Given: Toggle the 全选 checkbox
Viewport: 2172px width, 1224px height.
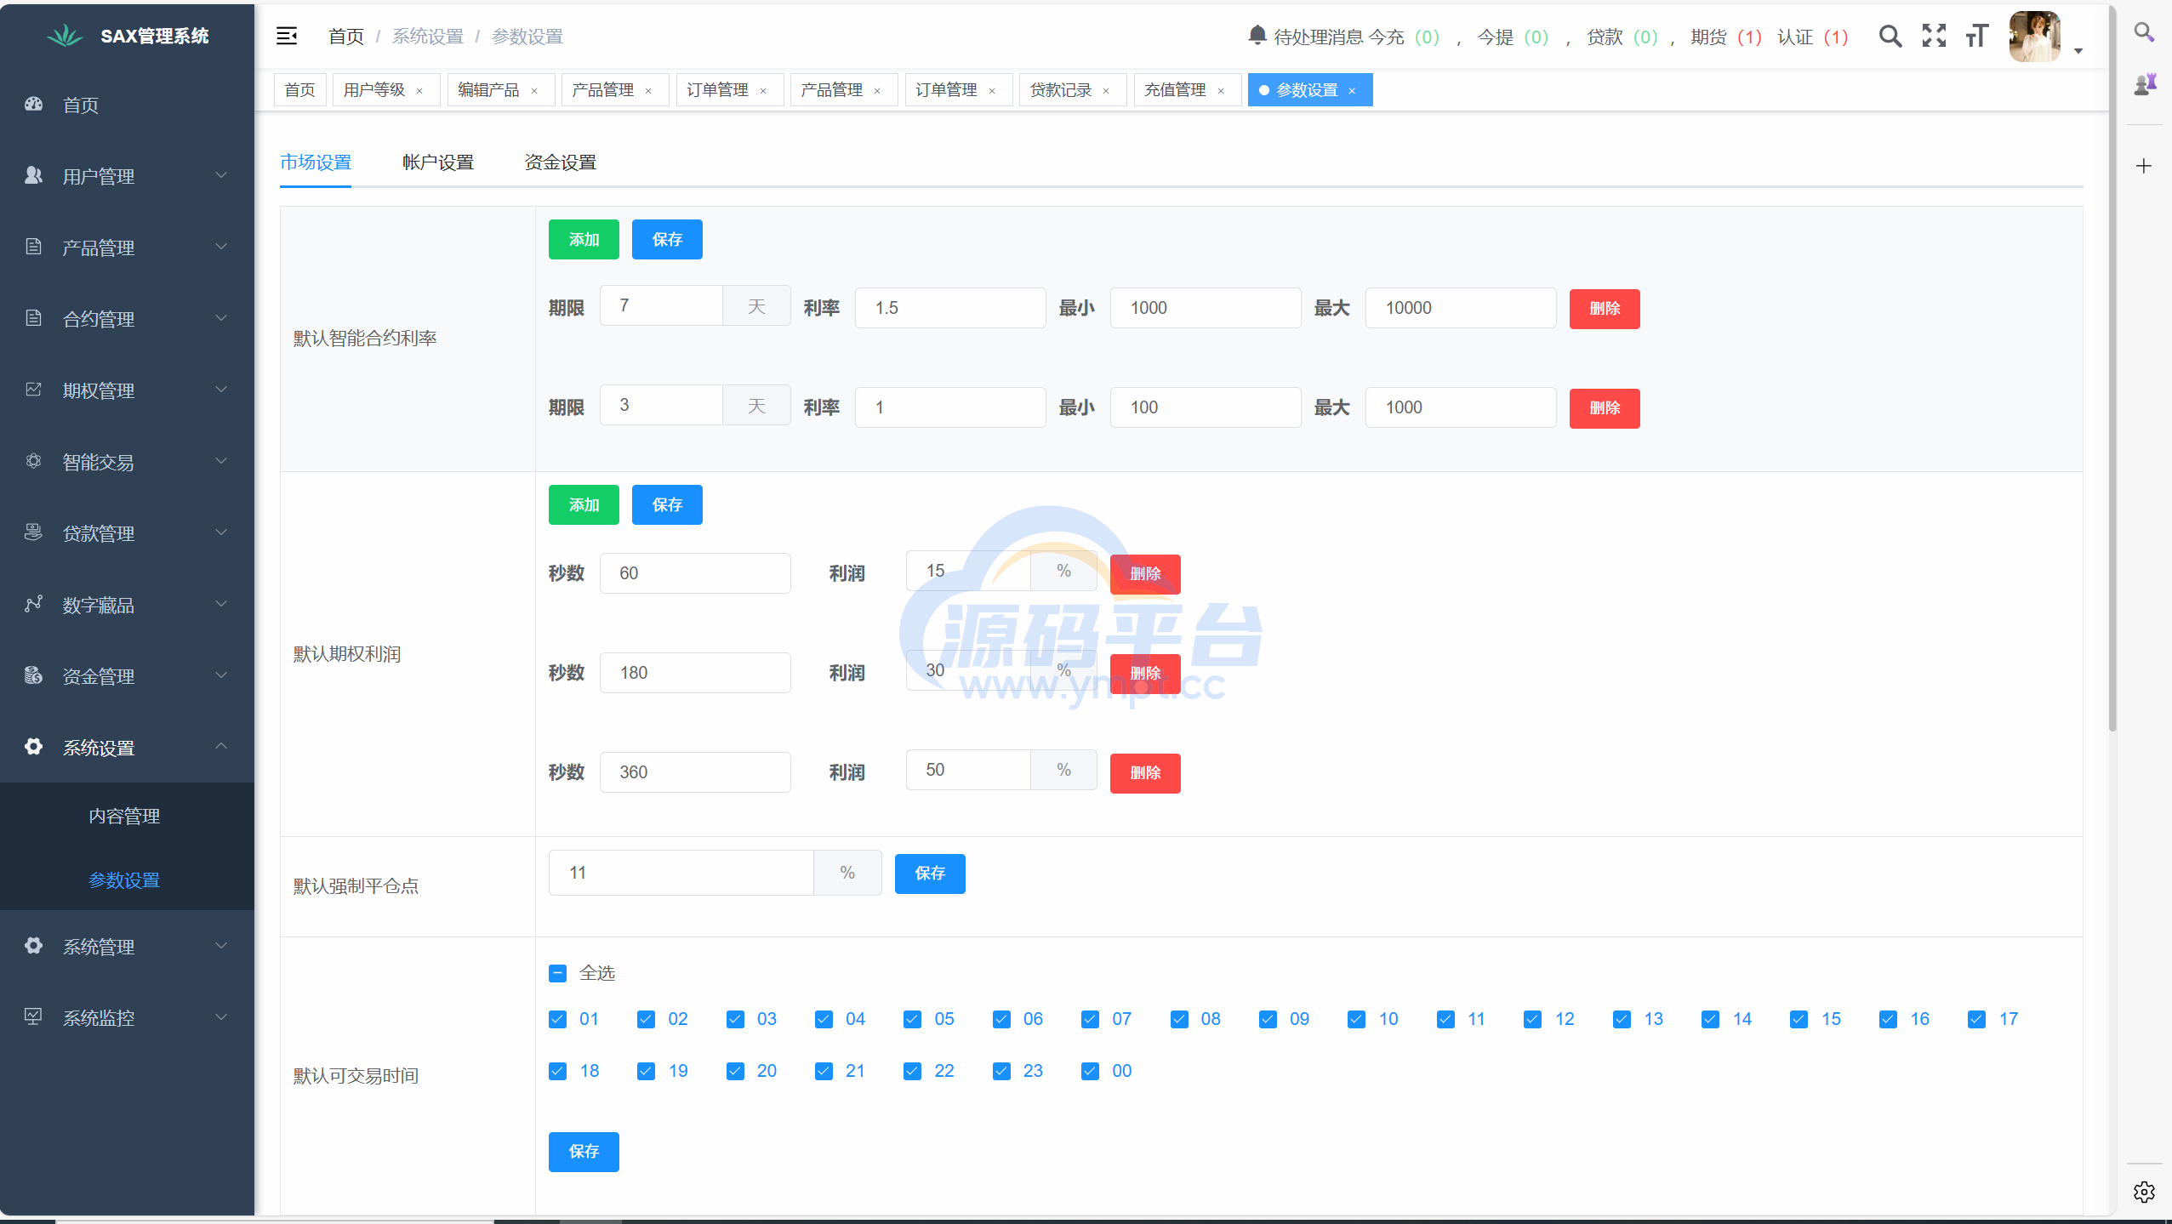Looking at the screenshot, I should 558,973.
